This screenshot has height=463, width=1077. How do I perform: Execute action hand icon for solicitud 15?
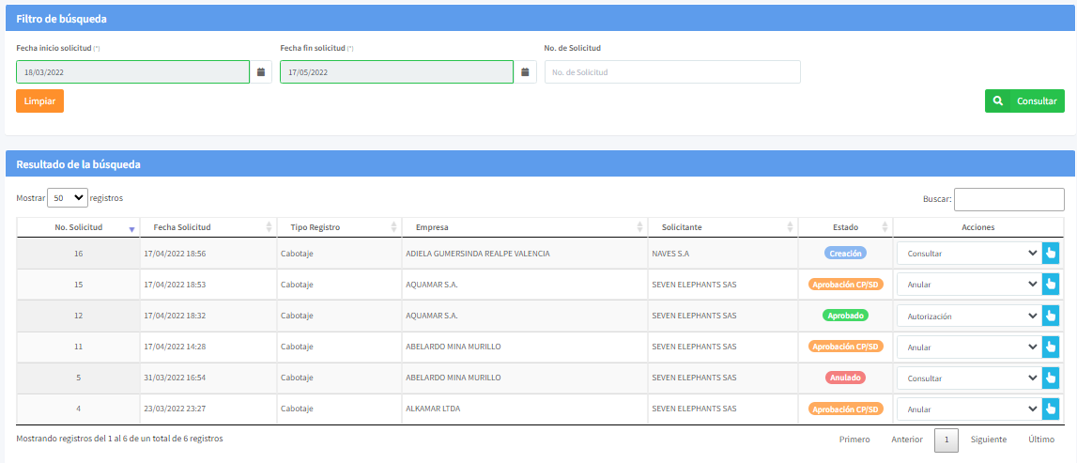(x=1051, y=285)
